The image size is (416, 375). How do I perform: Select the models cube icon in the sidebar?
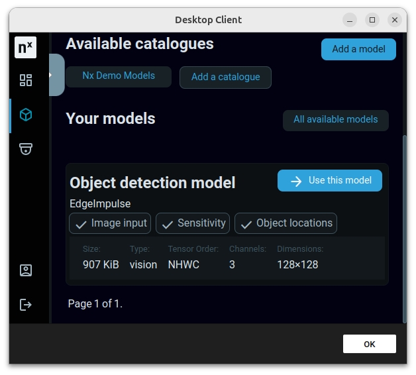click(x=26, y=115)
